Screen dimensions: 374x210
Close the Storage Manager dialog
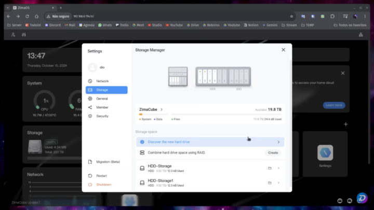tap(283, 50)
